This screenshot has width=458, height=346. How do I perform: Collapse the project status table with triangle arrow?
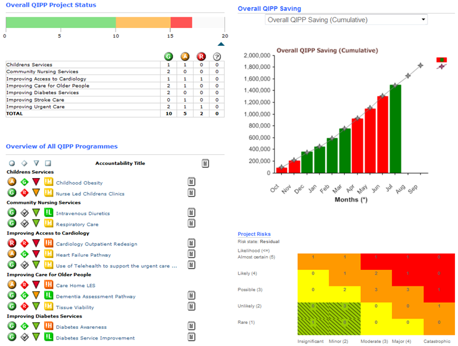click(221, 43)
